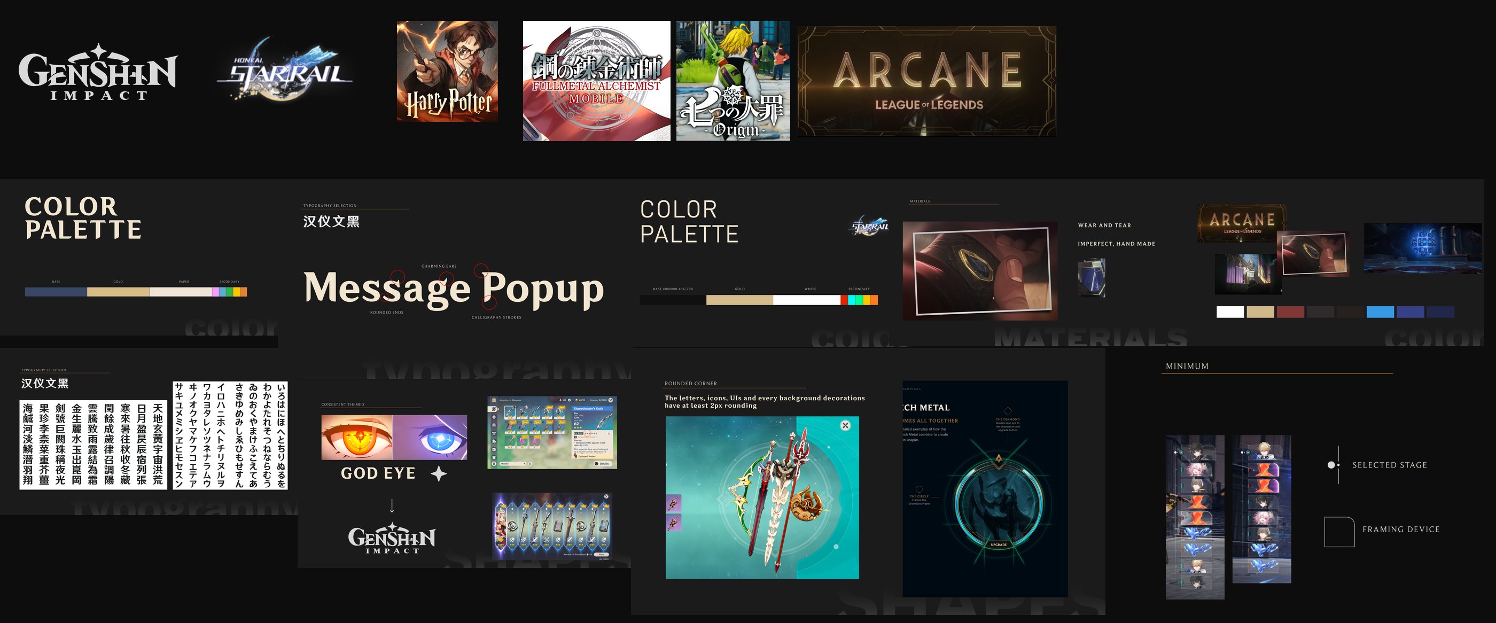This screenshot has height=623, width=1496.
Task: Open the right Star Rail turn-order screenshot
Action: tap(1261, 509)
